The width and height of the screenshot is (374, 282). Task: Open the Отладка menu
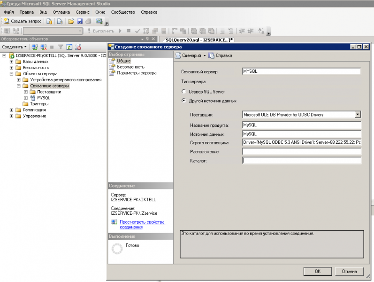(x=61, y=12)
